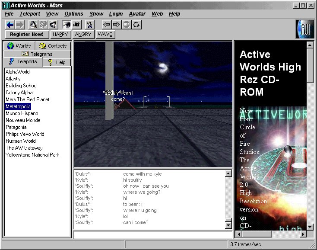Select Building School teleport entry
317x250 pixels.
22,86
